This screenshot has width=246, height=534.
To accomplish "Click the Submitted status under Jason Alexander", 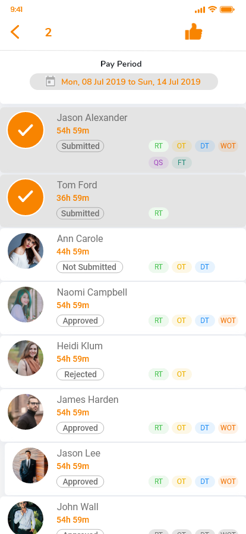I will pyautogui.click(x=80, y=146).
